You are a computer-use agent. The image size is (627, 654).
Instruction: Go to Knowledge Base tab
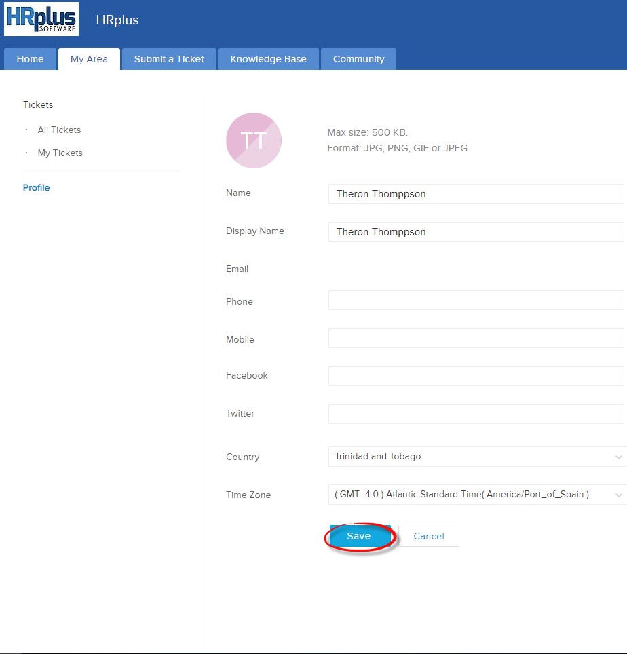[x=268, y=59]
